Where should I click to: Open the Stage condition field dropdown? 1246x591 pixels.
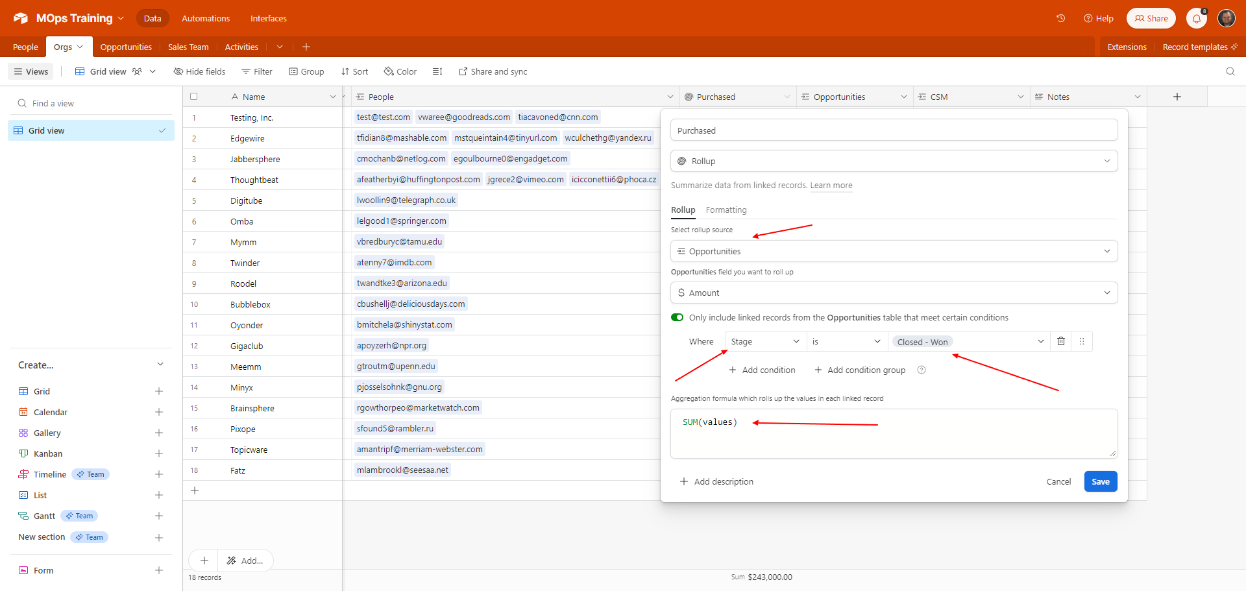pos(764,341)
